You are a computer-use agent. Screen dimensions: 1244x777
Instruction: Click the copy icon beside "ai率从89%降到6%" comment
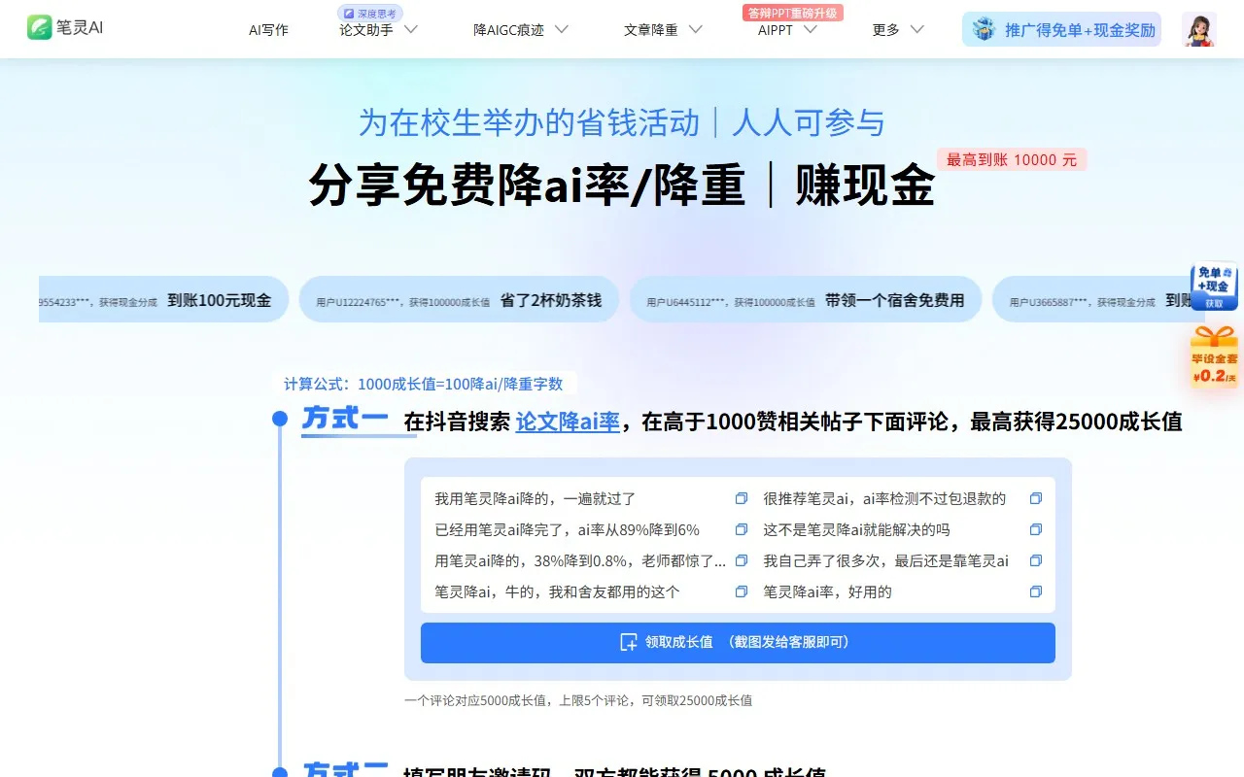741,528
